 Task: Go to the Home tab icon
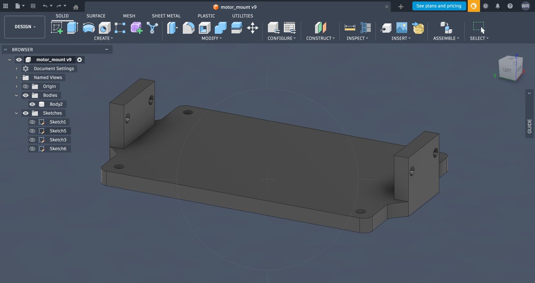click(x=76, y=7)
